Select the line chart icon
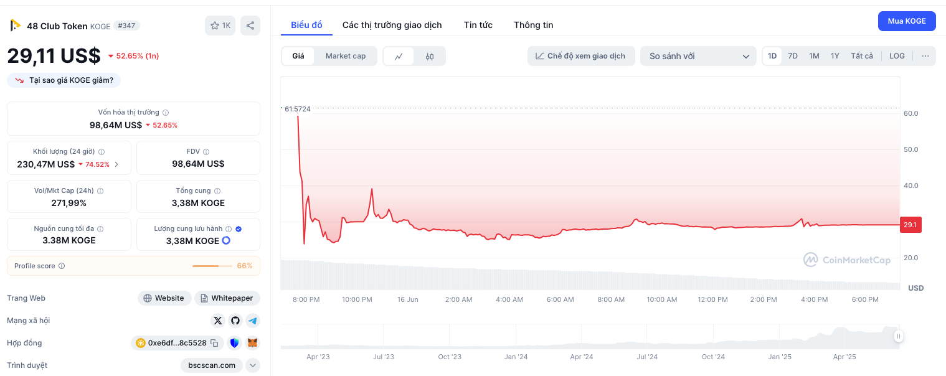The image size is (946, 376). click(399, 56)
